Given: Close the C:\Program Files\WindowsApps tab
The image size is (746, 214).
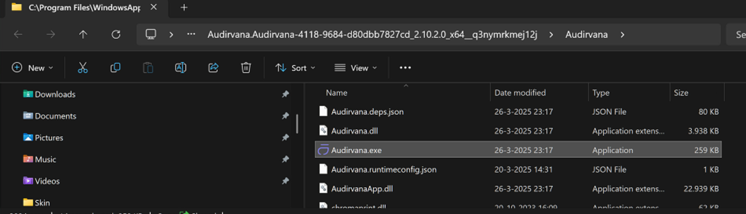Looking at the screenshot, I should 154,7.
